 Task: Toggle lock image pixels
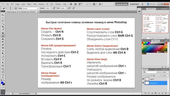(150, 75)
